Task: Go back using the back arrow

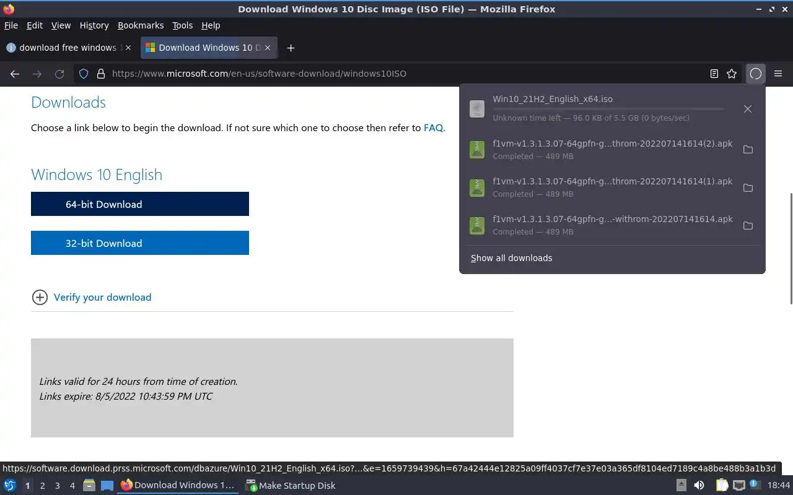Action: [x=15, y=74]
